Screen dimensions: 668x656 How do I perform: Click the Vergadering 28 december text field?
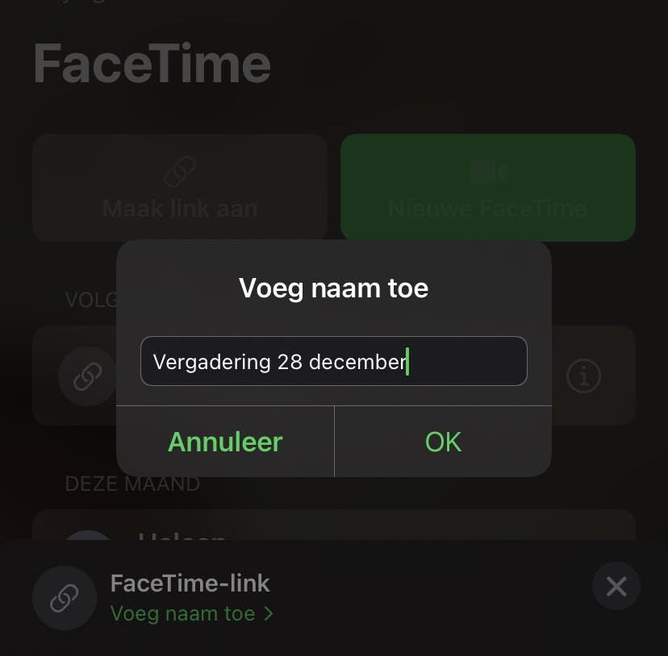pyautogui.click(x=332, y=361)
